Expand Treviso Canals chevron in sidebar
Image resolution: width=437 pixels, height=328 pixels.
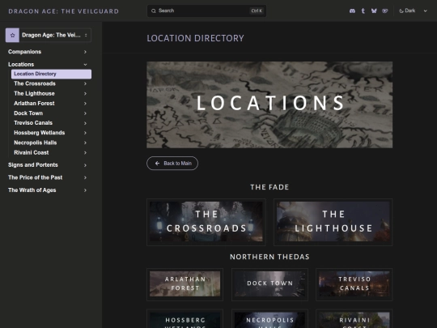point(85,123)
